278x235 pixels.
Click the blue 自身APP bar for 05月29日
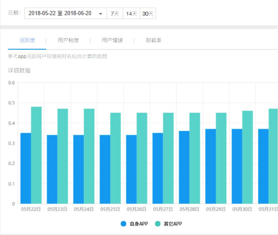[211, 166]
